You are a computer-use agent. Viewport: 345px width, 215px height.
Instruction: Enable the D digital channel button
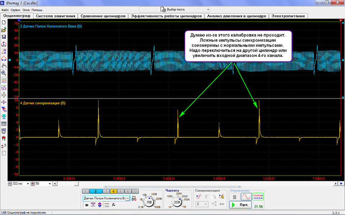[x=135, y=191]
